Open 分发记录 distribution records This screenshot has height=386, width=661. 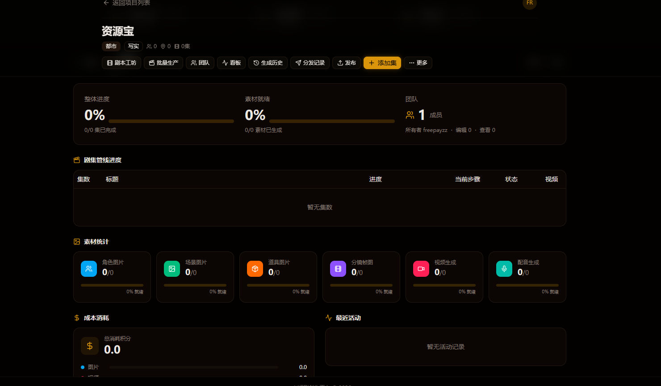310,63
